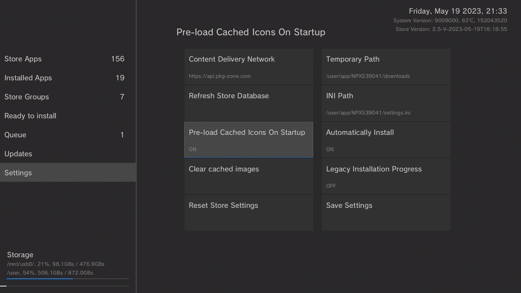Open Store Groups list
Screen dimensions: 521x293
click(x=68, y=97)
